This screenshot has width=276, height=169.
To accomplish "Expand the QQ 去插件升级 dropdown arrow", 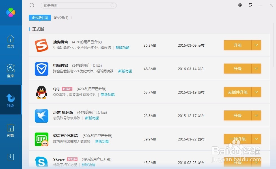I will tap(256, 92).
